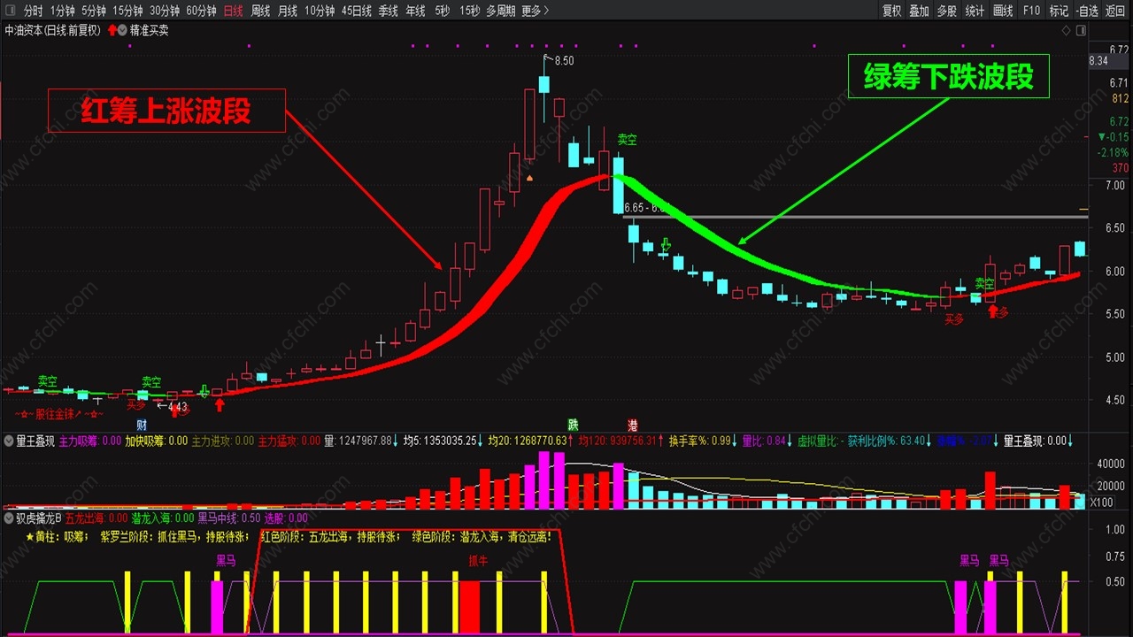Click the 选股: 0.00 value
Screen dimensions: 1133x637
pyautogui.click(x=285, y=518)
